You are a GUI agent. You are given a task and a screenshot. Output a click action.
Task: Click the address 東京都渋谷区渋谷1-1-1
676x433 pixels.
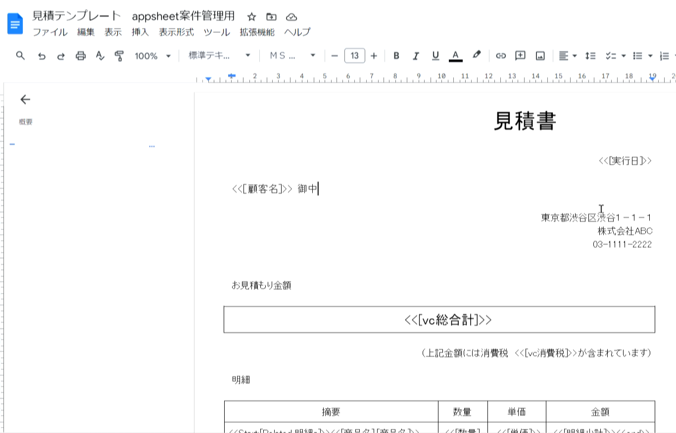(x=596, y=217)
